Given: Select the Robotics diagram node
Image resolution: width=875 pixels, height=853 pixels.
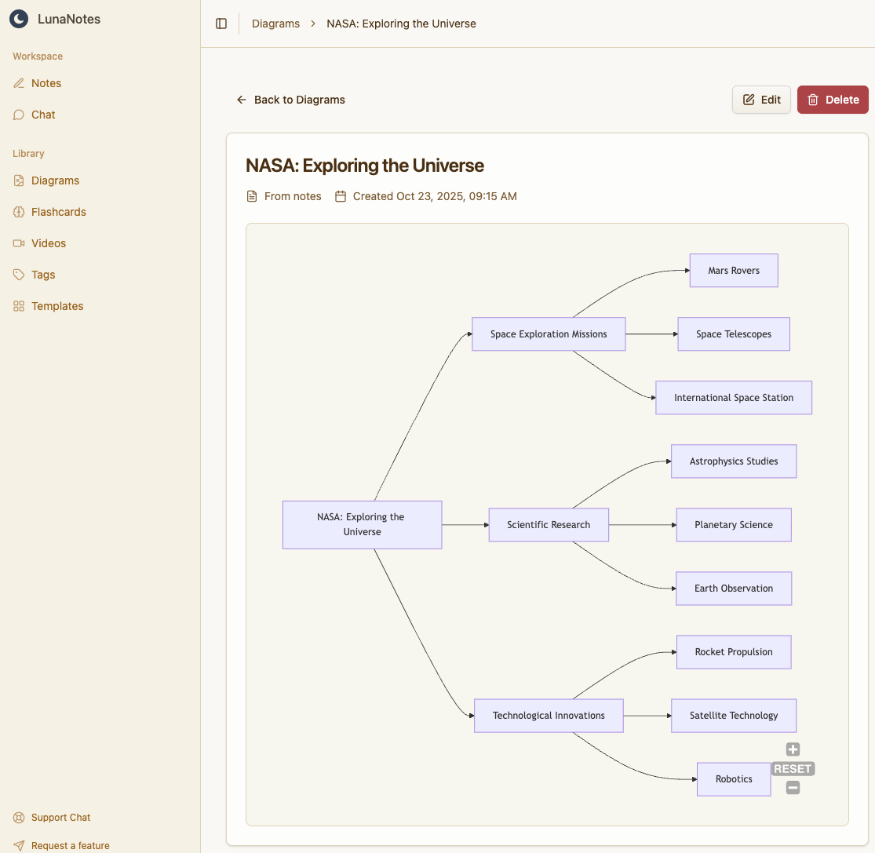Looking at the screenshot, I should click(734, 779).
